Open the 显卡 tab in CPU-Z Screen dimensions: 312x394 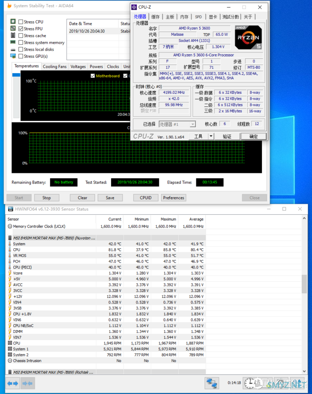(x=213, y=17)
